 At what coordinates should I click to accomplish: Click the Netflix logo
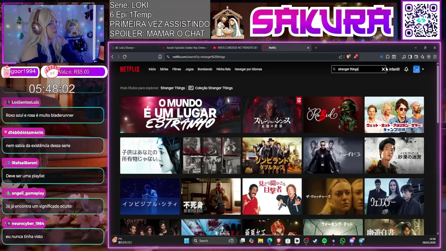pyautogui.click(x=130, y=69)
